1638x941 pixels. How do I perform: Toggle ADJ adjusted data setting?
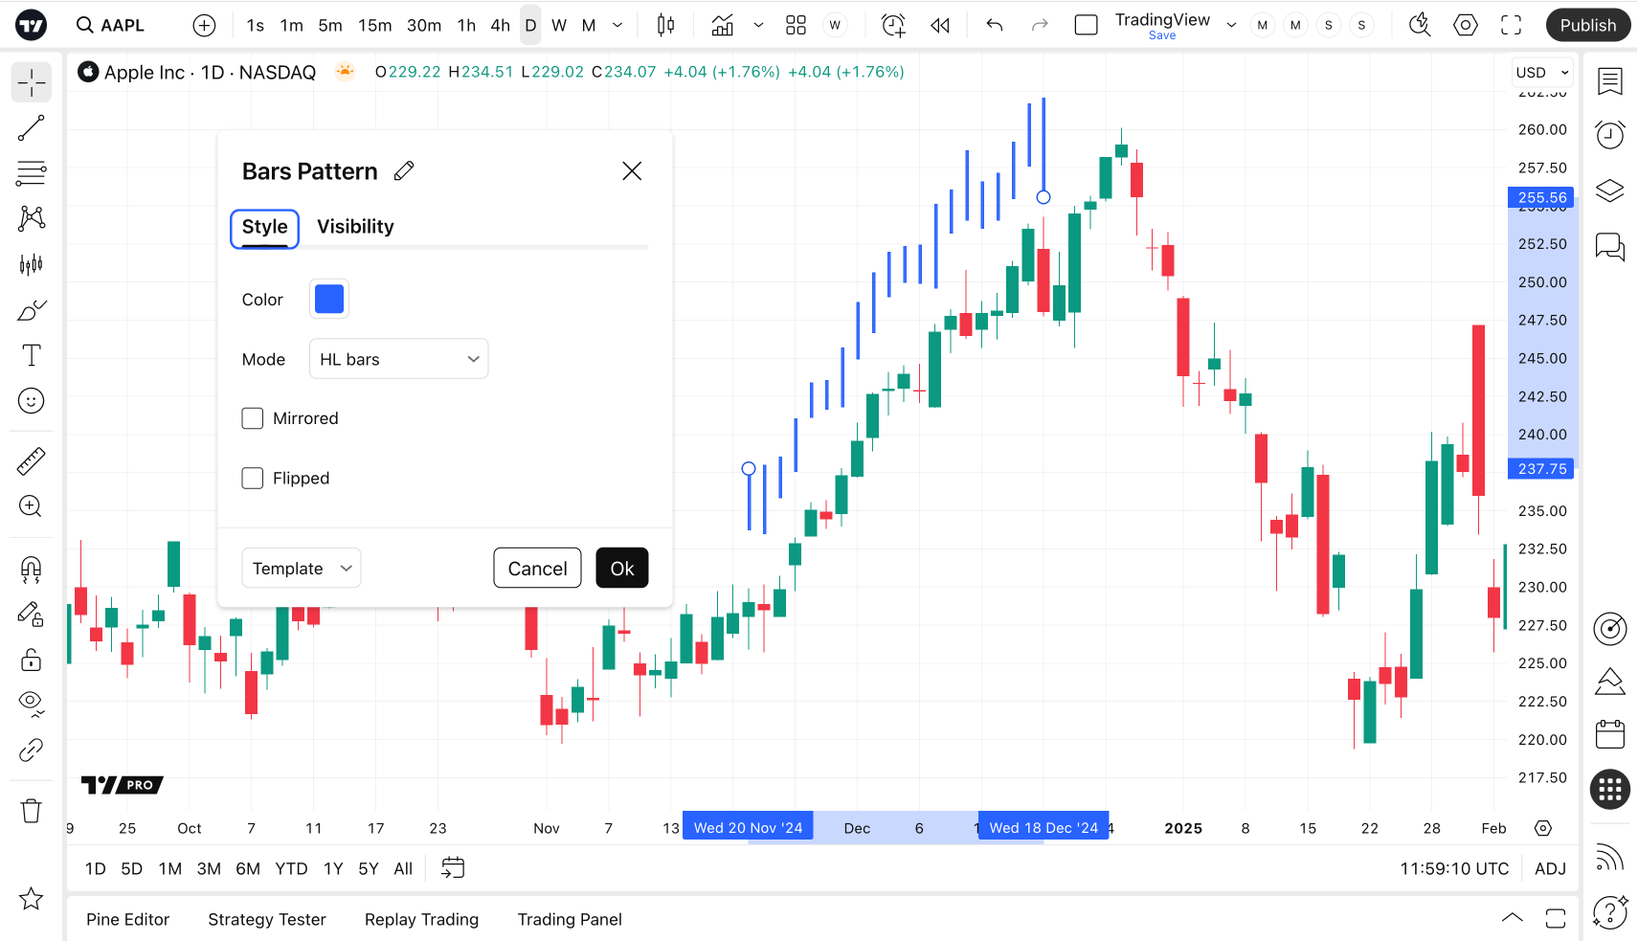click(x=1550, y=868)
